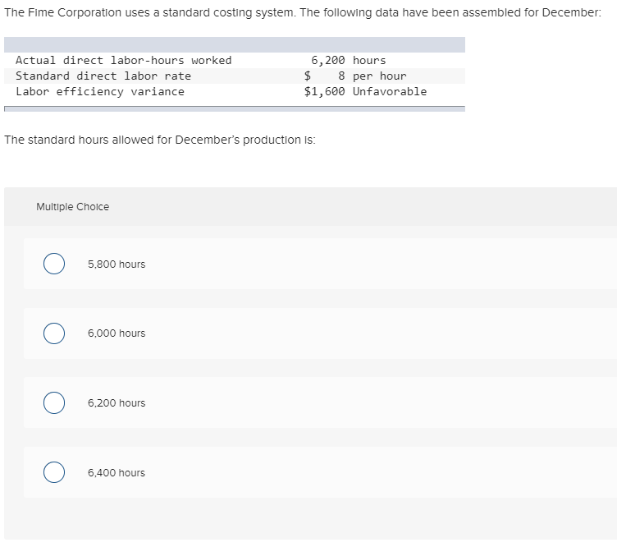Click the dollar sign in the rate row
The height and width of the screenshot is (547, 617).
(x=308, y=76)
